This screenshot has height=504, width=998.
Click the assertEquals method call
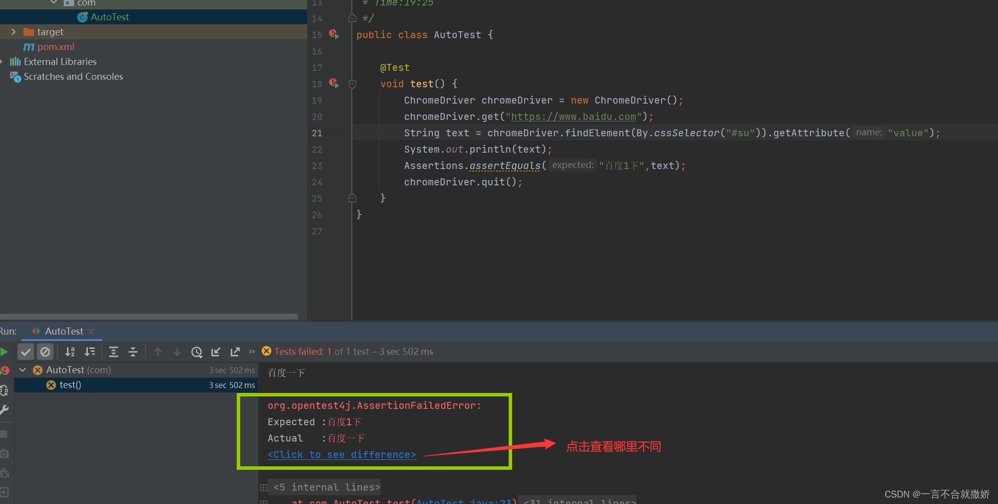505,166
